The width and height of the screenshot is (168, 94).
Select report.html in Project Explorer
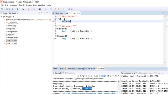(13, 38)
